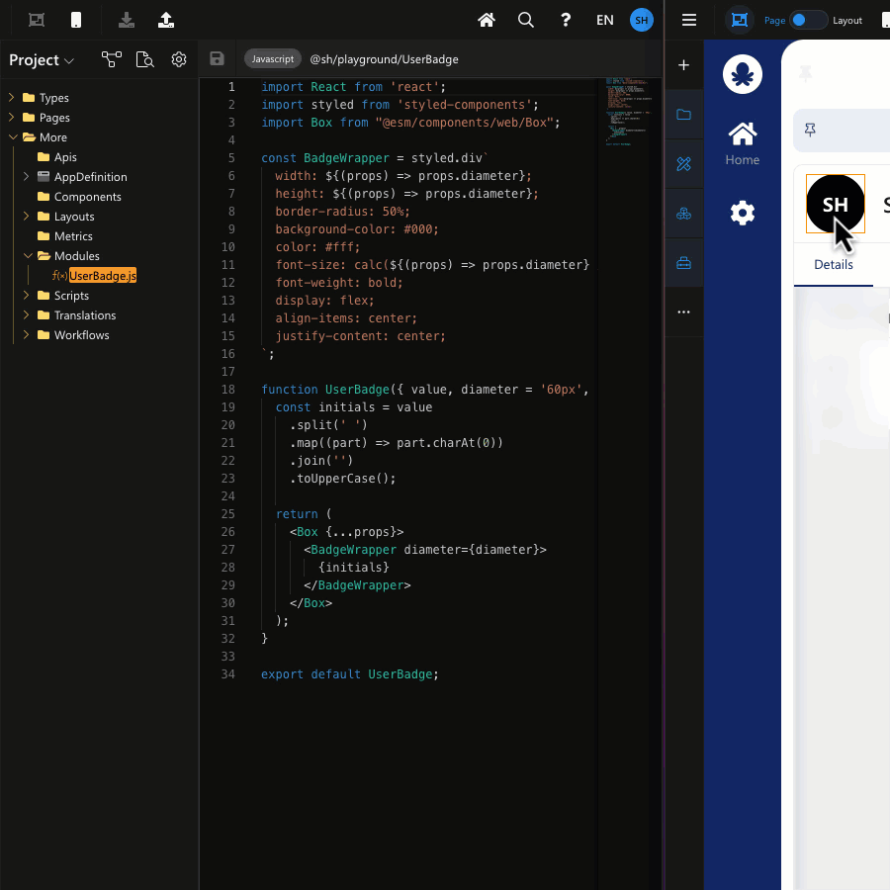Image resolution: width=890 pixels, height=890 pixels.
Task: Open the Project dropdown
Action: click(42, 60)
